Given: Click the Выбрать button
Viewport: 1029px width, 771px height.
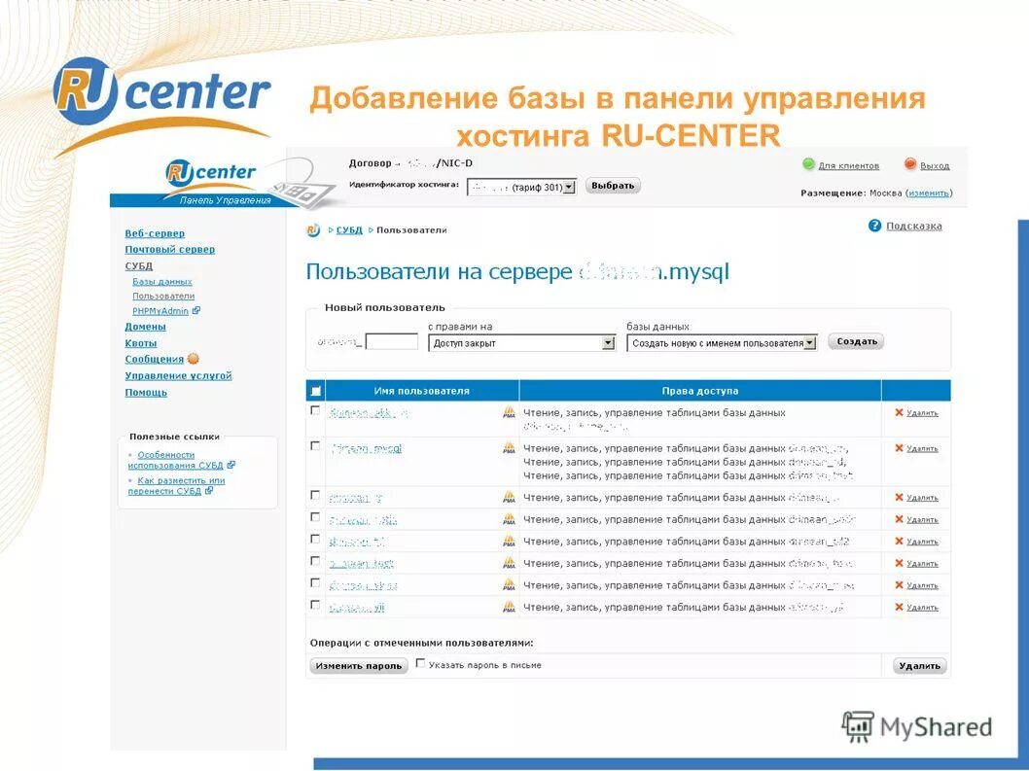Looking at the screenshot, I should (x=613, y=186).
